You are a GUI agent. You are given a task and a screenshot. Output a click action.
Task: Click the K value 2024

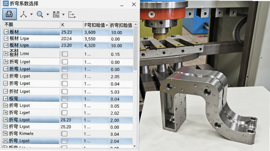66,39
